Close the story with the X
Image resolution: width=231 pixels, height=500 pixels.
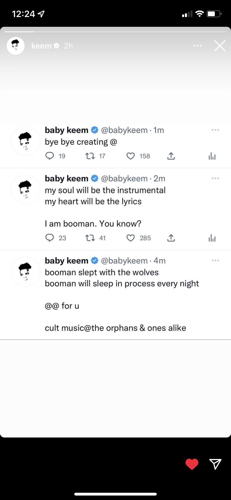coord(220,46)
